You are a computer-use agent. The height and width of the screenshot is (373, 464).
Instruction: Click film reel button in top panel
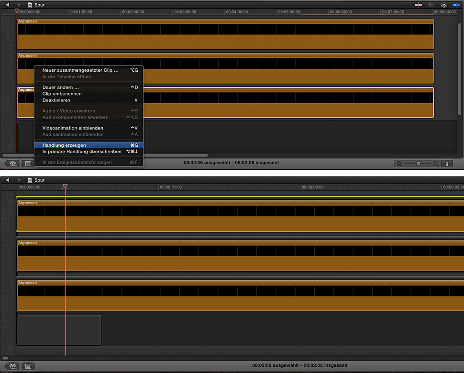tap(13, 163)
